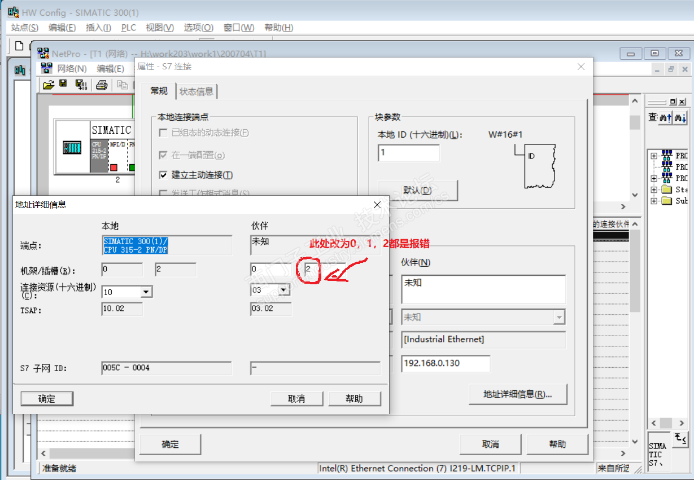Viewport: 694px width, 480px height.
Task: Click the search downward binoculars icon
Action: click(679, 117)
